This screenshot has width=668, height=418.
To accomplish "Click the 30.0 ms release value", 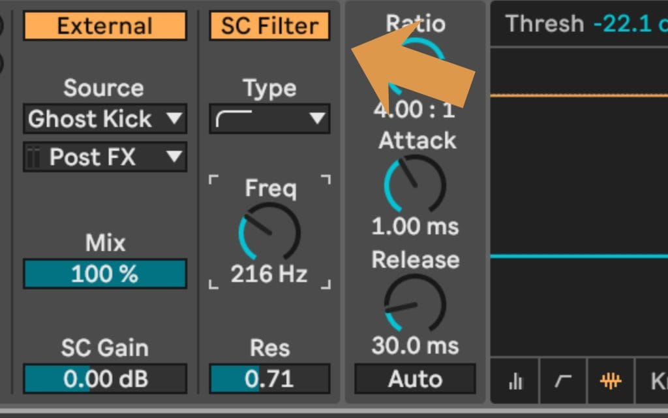I will (415, 346).
